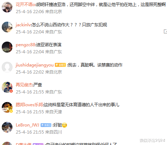Click the emoji in LeBron_JWJ's comment
The height and width of the screenshot is (145, 167).
click(x=64, y=125)
